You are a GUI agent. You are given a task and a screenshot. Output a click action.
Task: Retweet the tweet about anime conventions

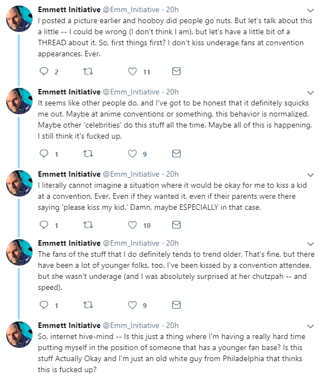[x=88, y=154]
